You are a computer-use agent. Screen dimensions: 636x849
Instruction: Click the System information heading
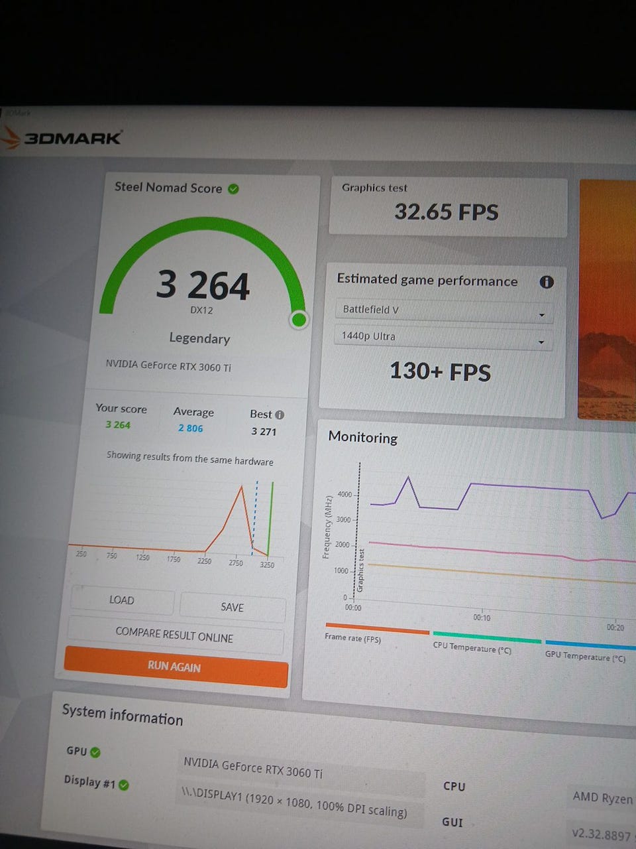point(123,715)
